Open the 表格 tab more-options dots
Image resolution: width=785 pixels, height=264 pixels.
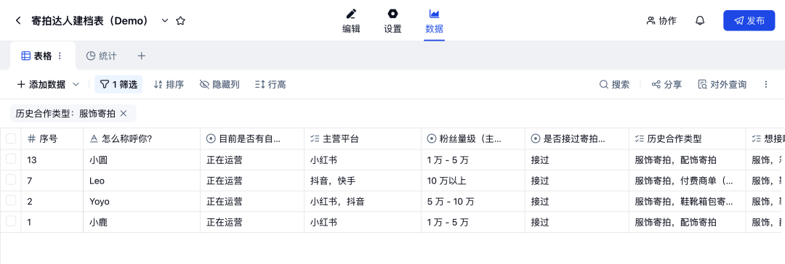(60, 56)
